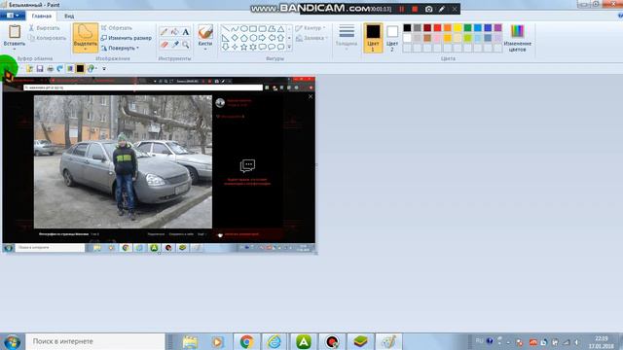Pick the yellow palette swatch
Screen dimensions: 623x350
pos(458,28)
